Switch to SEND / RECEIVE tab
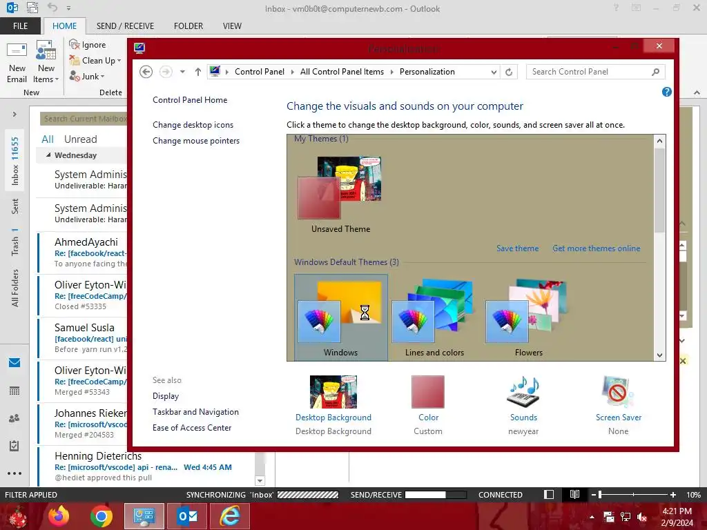Screen dimensions: 707x530 (x=125, y=26)
